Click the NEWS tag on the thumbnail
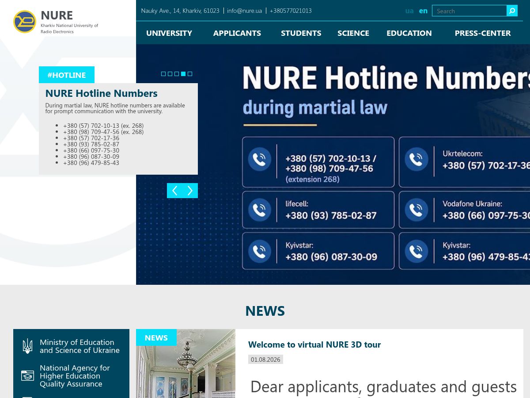Image resolution: width=530 pixels, height=398 pixels. (x=156, y=337)
